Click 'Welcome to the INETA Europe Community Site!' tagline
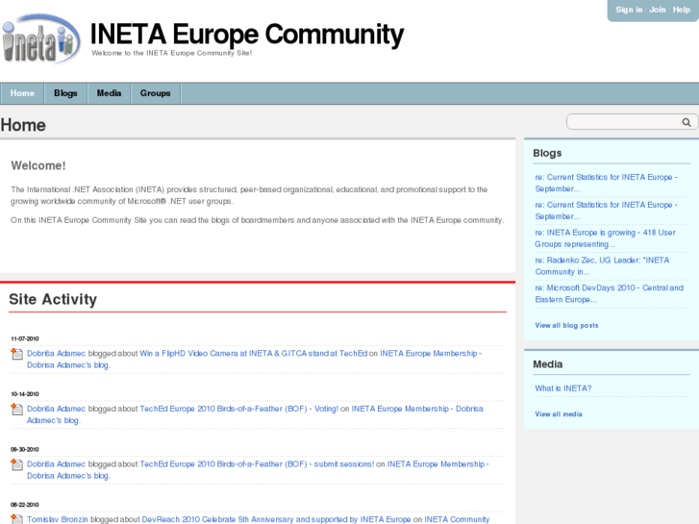This screenshot has height=524, width=699. pos(172,53)
